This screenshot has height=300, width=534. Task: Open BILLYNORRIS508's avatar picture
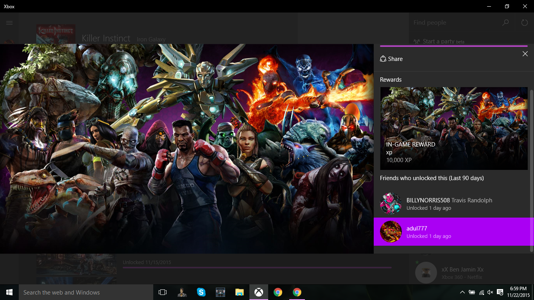pyautogui.click(x=391, y=204)
